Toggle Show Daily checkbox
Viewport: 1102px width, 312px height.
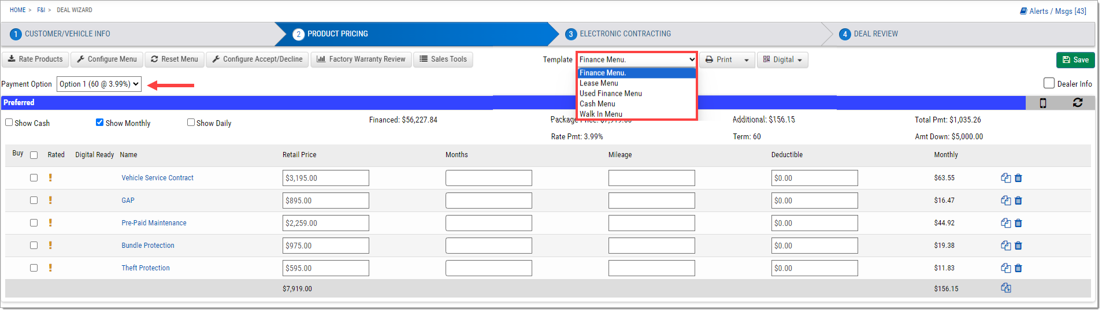(191, 122)
